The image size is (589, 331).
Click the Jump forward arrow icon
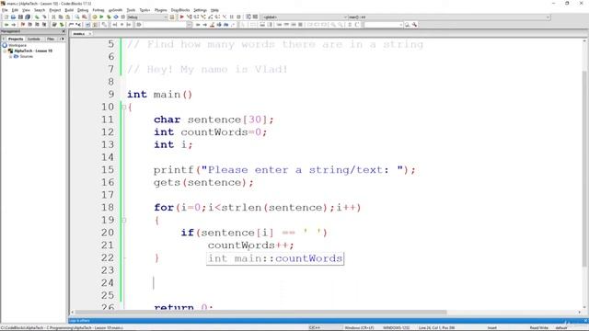pos(14,25)
